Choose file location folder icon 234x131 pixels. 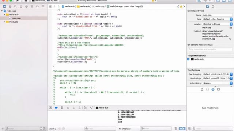(231, 28)
